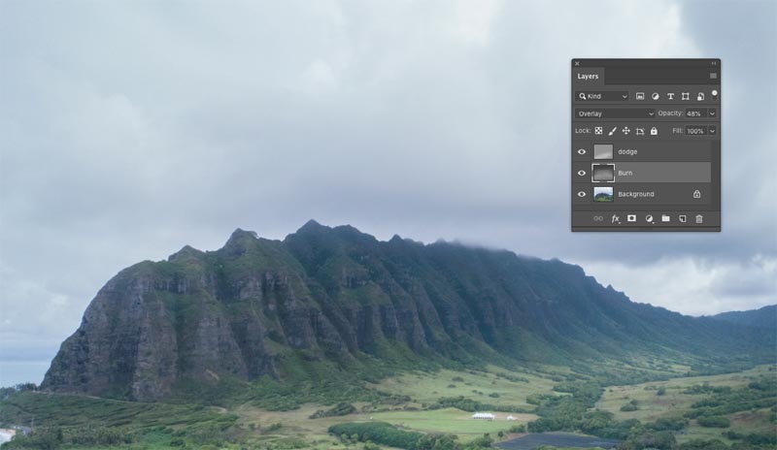This screenshot has width=777, height=450.
Task: Select the dodge layer thumbnail
Action: [x=603, y=152]
